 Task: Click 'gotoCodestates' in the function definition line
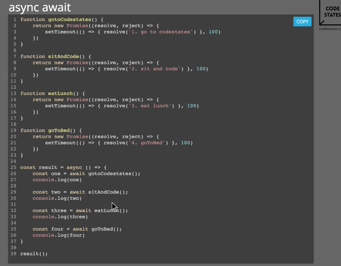pos(70,20)
